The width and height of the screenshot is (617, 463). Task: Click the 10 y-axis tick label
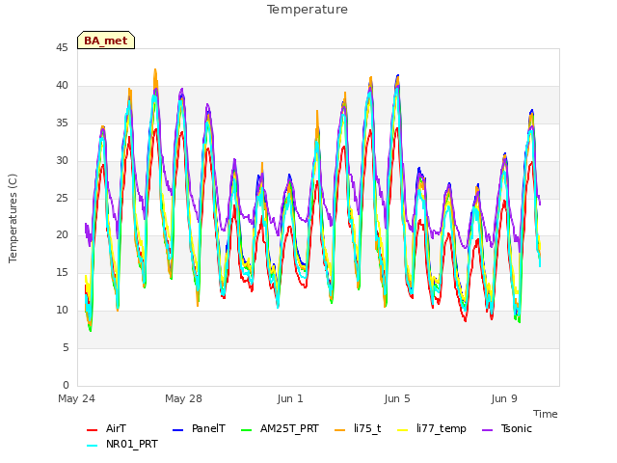[x=62, y=311]
